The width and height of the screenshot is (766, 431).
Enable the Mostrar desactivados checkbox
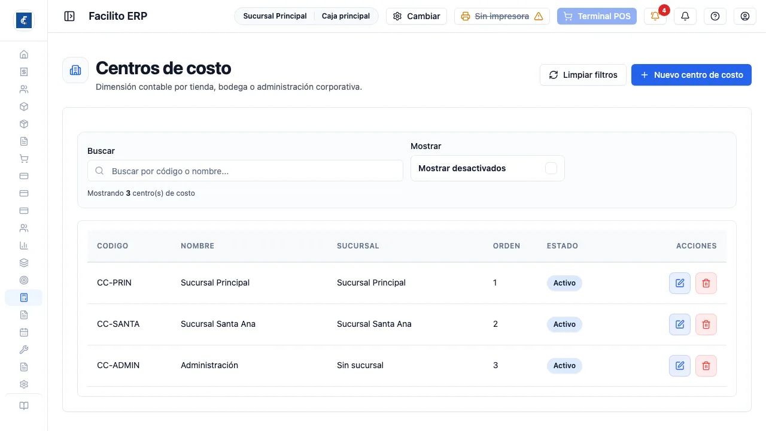pos(551,168)
